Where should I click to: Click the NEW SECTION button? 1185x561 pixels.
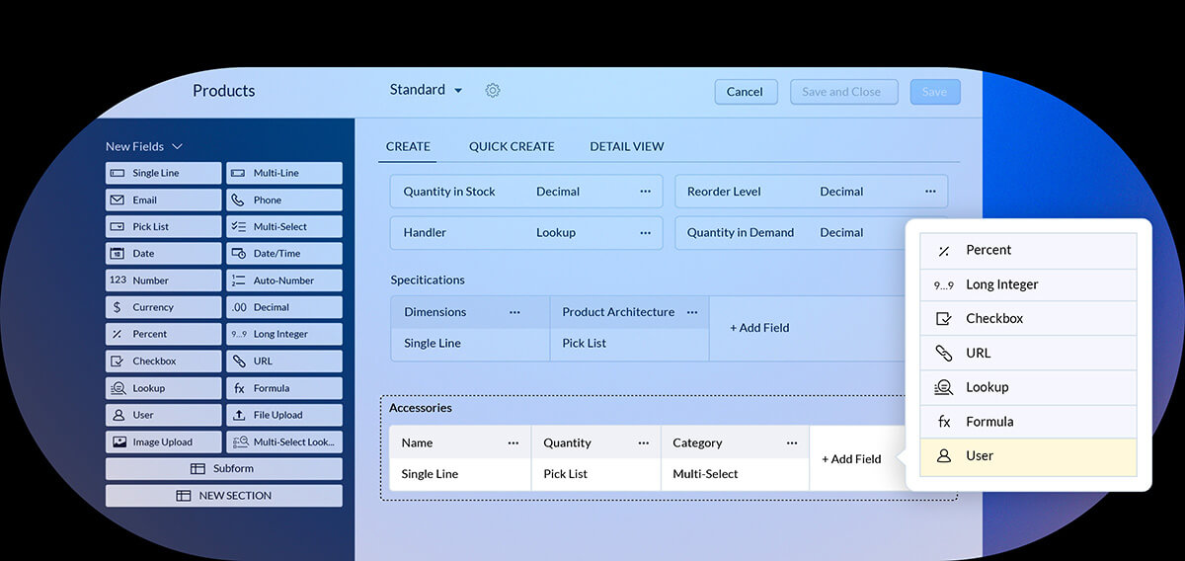[224, 496]
